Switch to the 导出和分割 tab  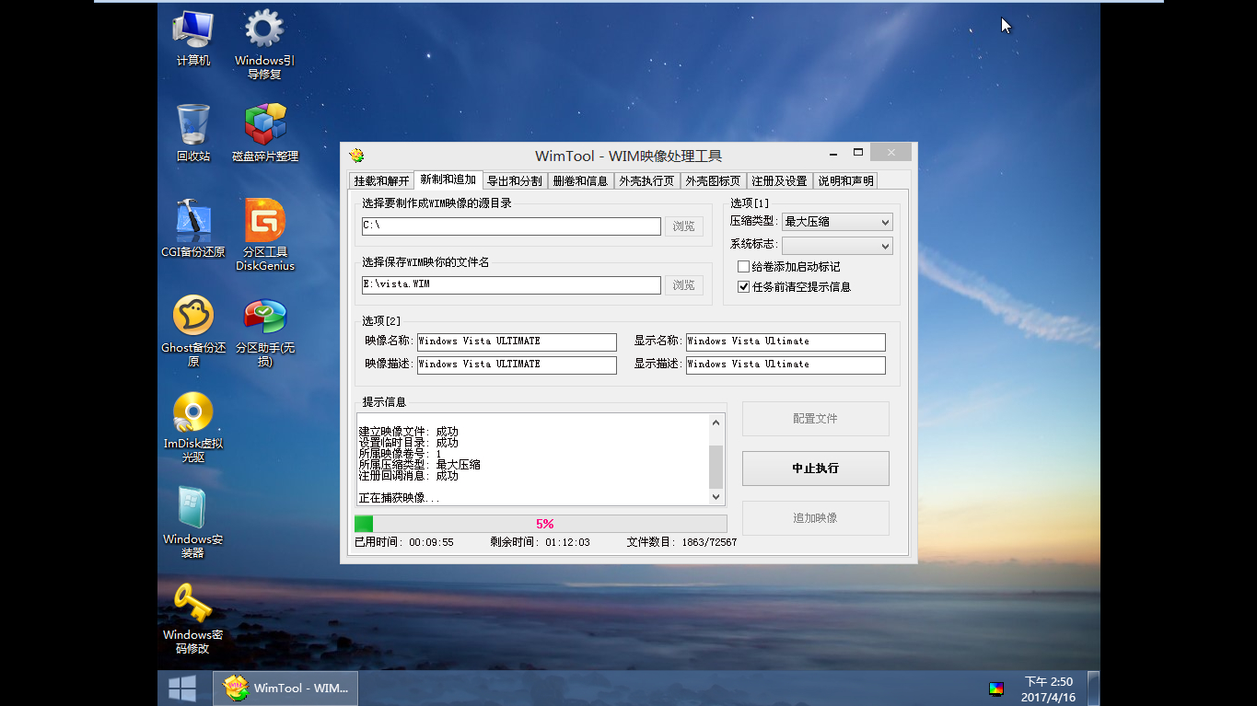(515, 181)
